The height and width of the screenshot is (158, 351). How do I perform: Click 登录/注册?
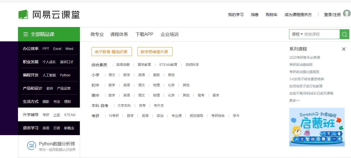pyautogui.click(x=332, y=15)
